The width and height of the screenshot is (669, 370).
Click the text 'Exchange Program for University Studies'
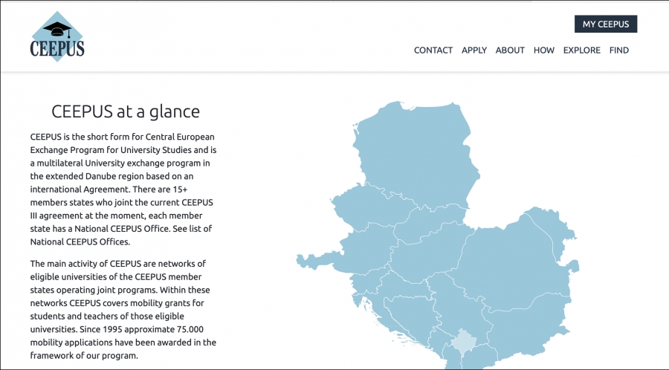[x=111, y=150]
